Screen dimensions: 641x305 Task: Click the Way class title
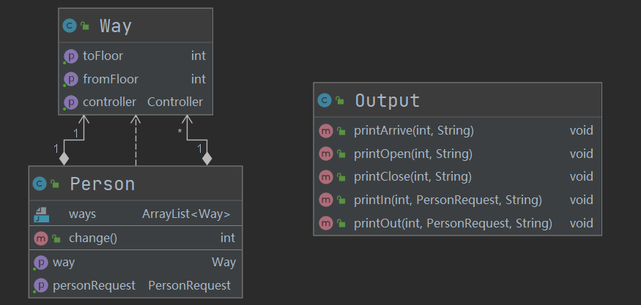click(116, 26)
